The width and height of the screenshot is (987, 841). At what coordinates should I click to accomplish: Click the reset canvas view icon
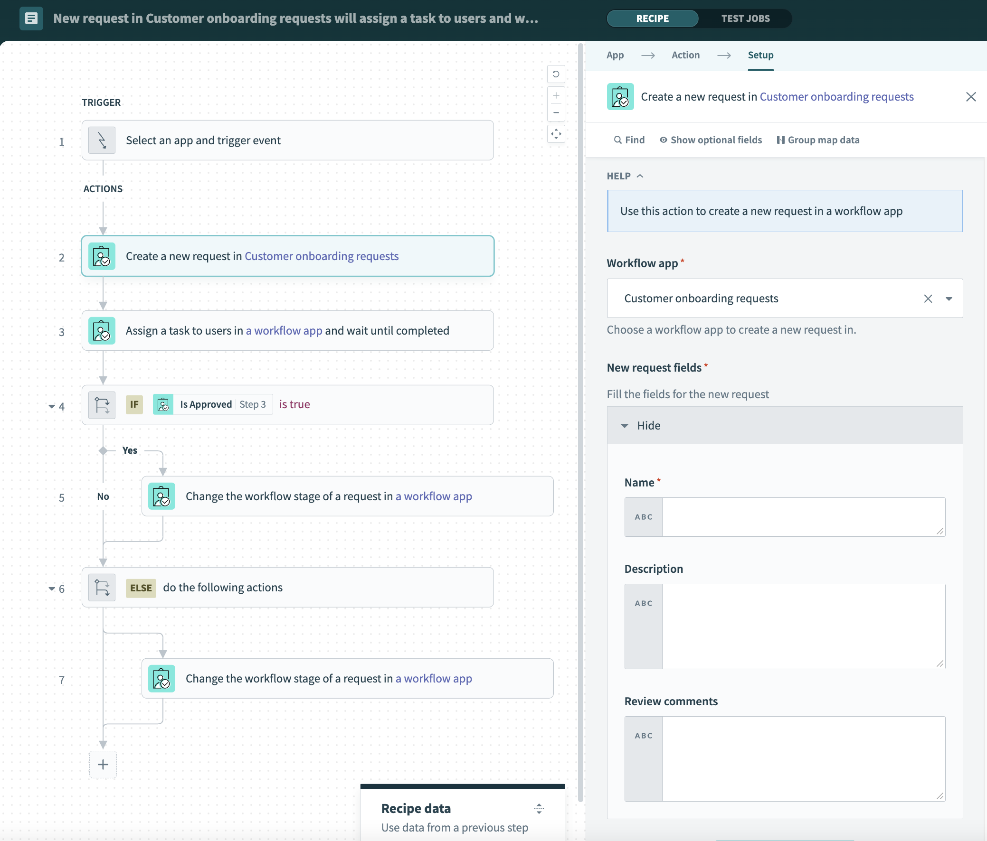(555, 74)
